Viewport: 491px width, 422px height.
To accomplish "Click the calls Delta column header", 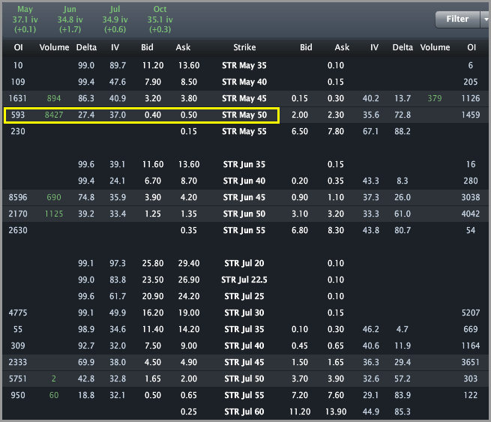I will tap(86, 47).
